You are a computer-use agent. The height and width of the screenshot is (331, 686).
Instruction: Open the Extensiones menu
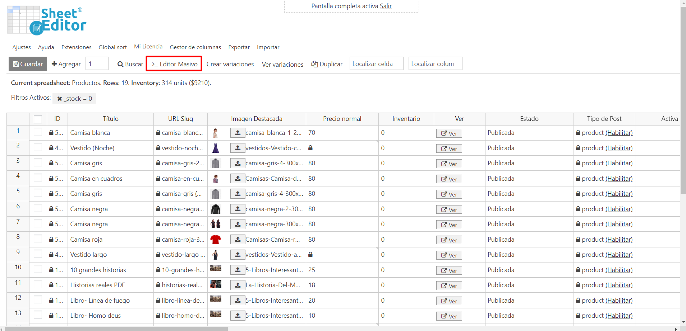(76, 47)
